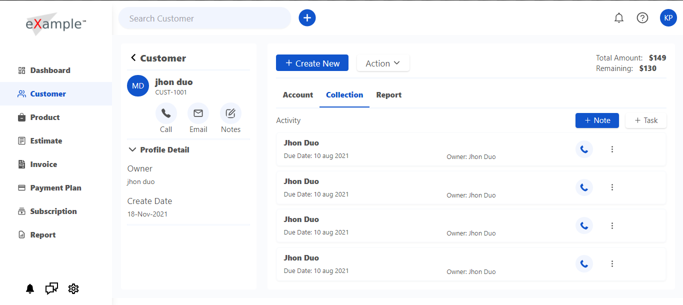Open the chat messages icon in sidebar bottom
Image resolution: width=683 pixels, height=305 pixels.
(x=51, y=289)
